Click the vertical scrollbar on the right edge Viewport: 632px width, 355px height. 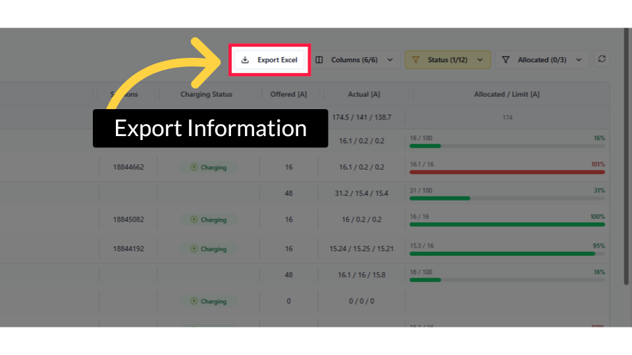625,158
